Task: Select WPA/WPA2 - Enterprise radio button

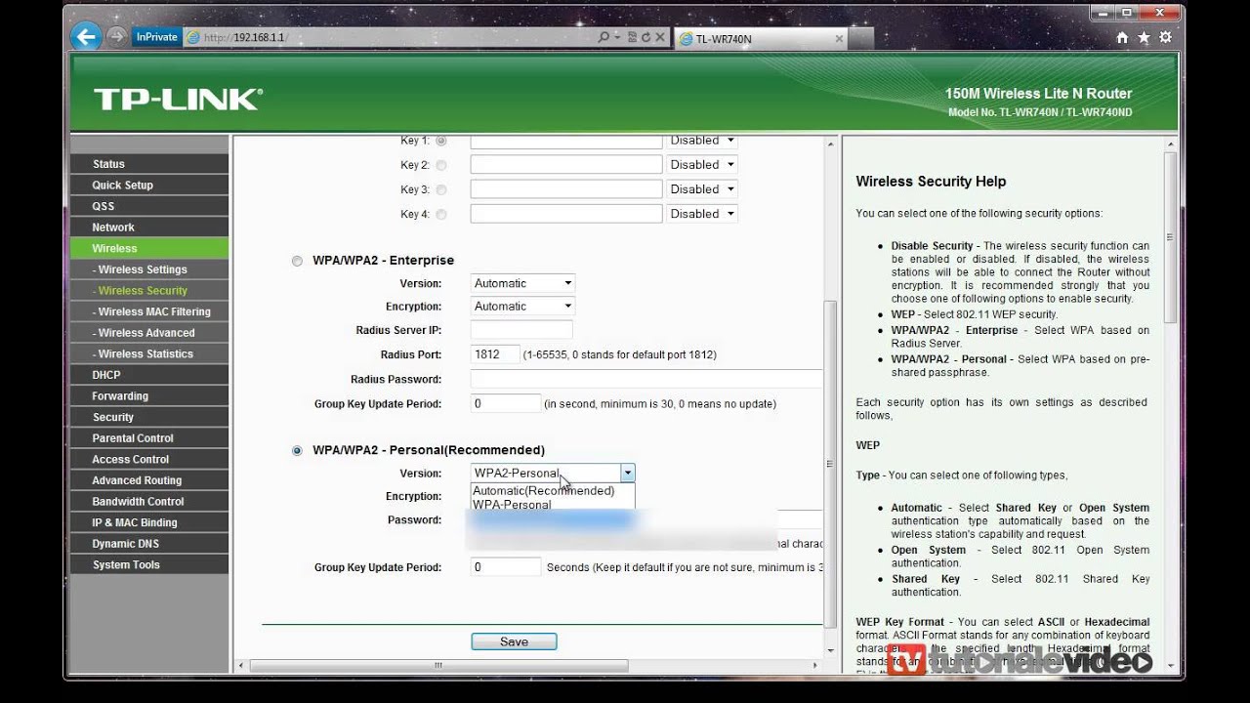Action: (x=297, y=261)
